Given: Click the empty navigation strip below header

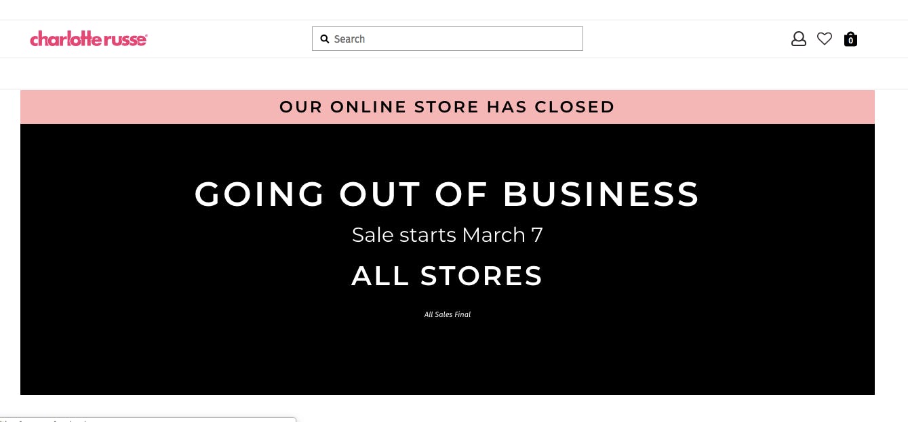Looking at the screenshot, I should coord(454,73).
